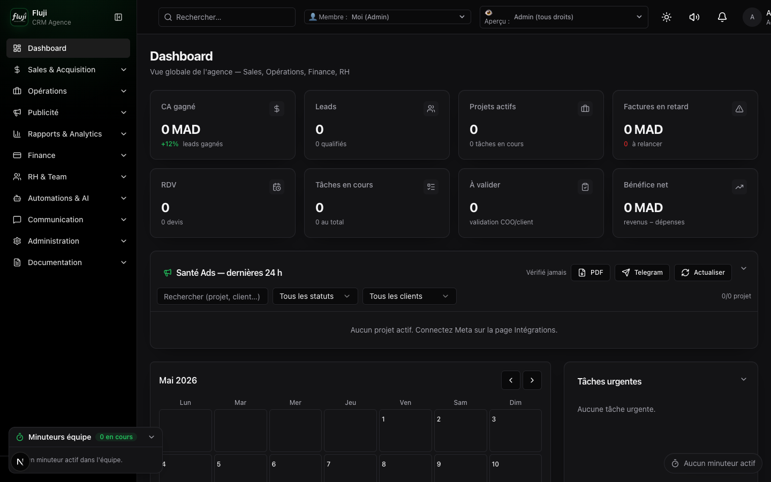Click stopwatch icon in Minuteurs équipe

point(20,437)
